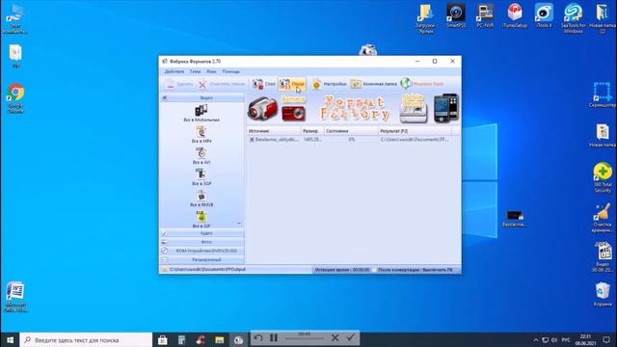The image size is (617, 347).
Task: Expand the Фото (Picture) category
Action: point(202,242)
